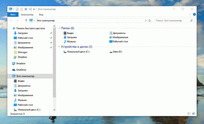Expand the ribbon with the chevron
The width and height of the screenshot is (204, 124).
pyautogui.click(x=190, y=15)
